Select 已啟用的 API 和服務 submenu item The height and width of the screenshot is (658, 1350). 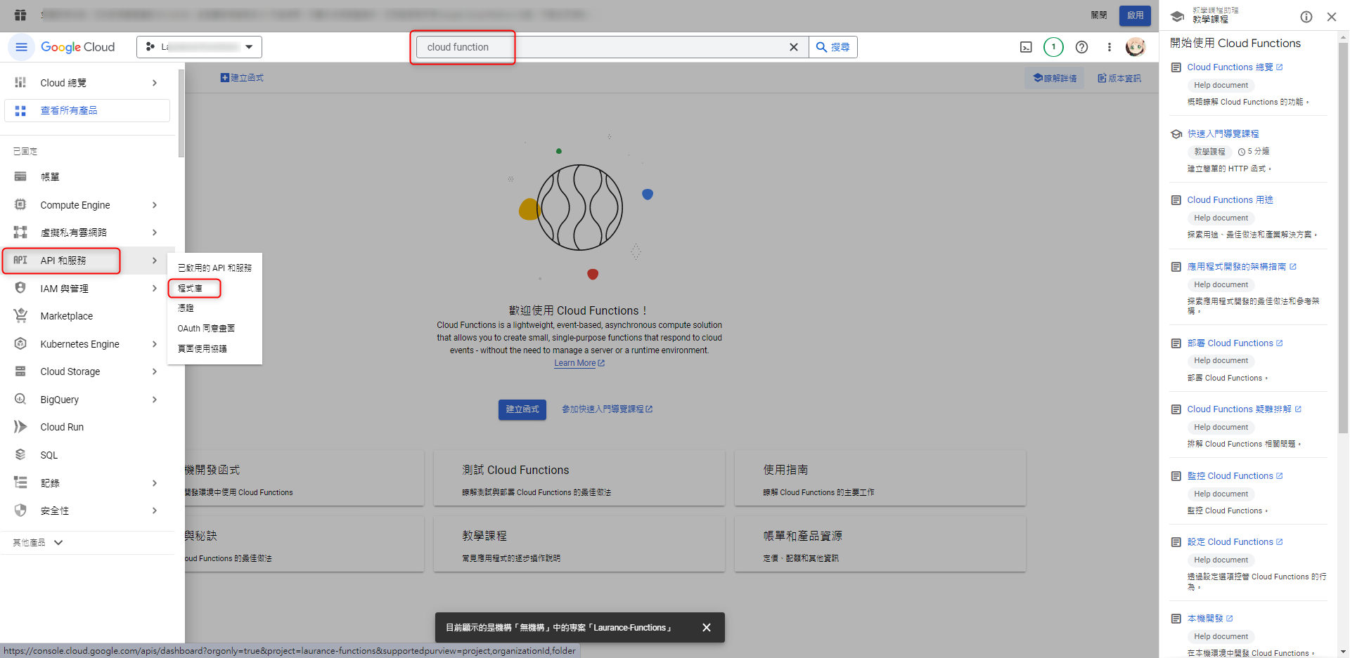[214, 268]
